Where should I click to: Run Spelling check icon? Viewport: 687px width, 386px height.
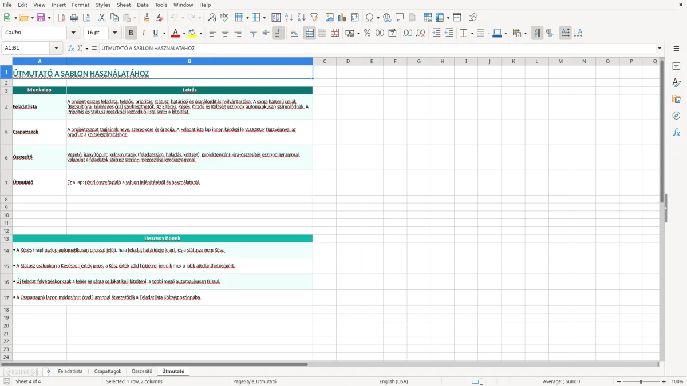[x=224, y=18]
